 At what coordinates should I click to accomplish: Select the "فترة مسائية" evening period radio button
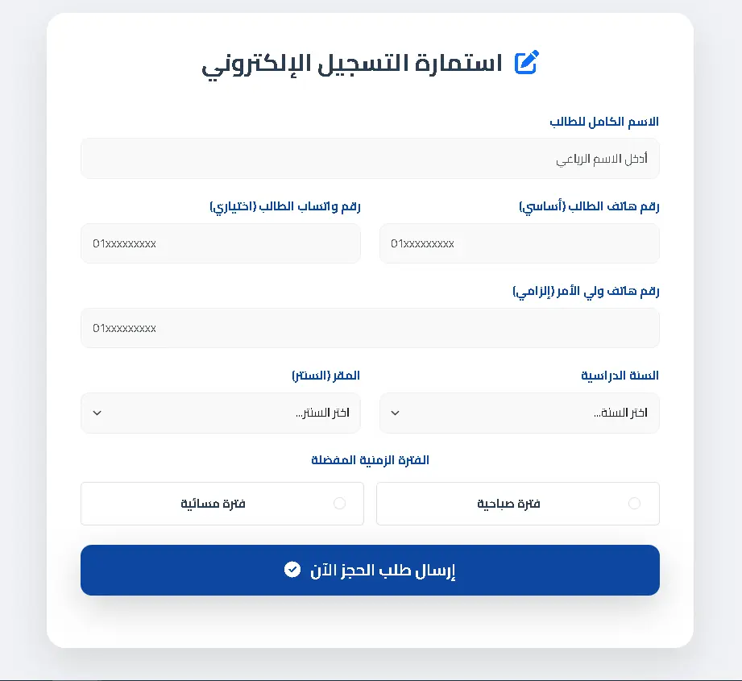[339, 503]
